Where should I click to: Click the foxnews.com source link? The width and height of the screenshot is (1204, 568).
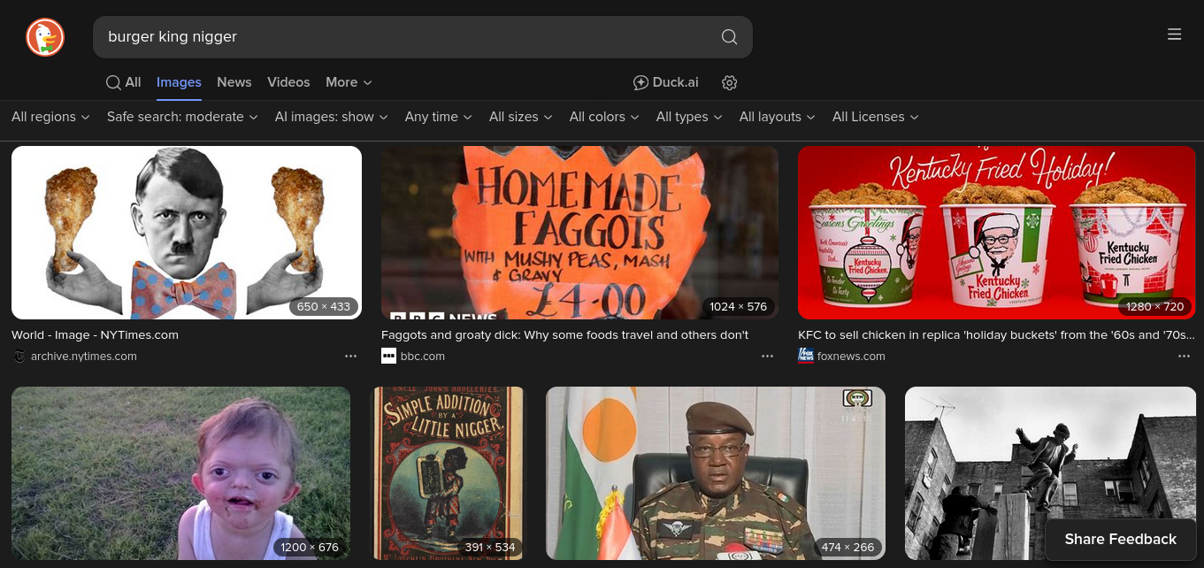850,357
